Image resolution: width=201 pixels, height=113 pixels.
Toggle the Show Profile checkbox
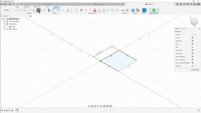pos(193,50)
